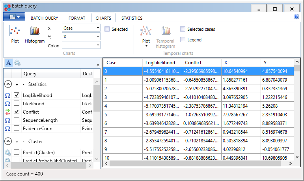Check the Likelihood query checkbox
304x181 pixels.
(17, 103)
